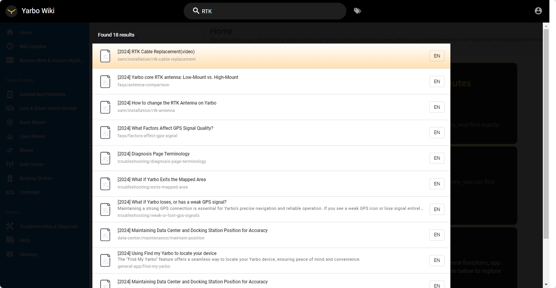Open Glossary sidebar entry
This screenshot has width=556, height=288.
pyautogui.click(x=45, y=255)
